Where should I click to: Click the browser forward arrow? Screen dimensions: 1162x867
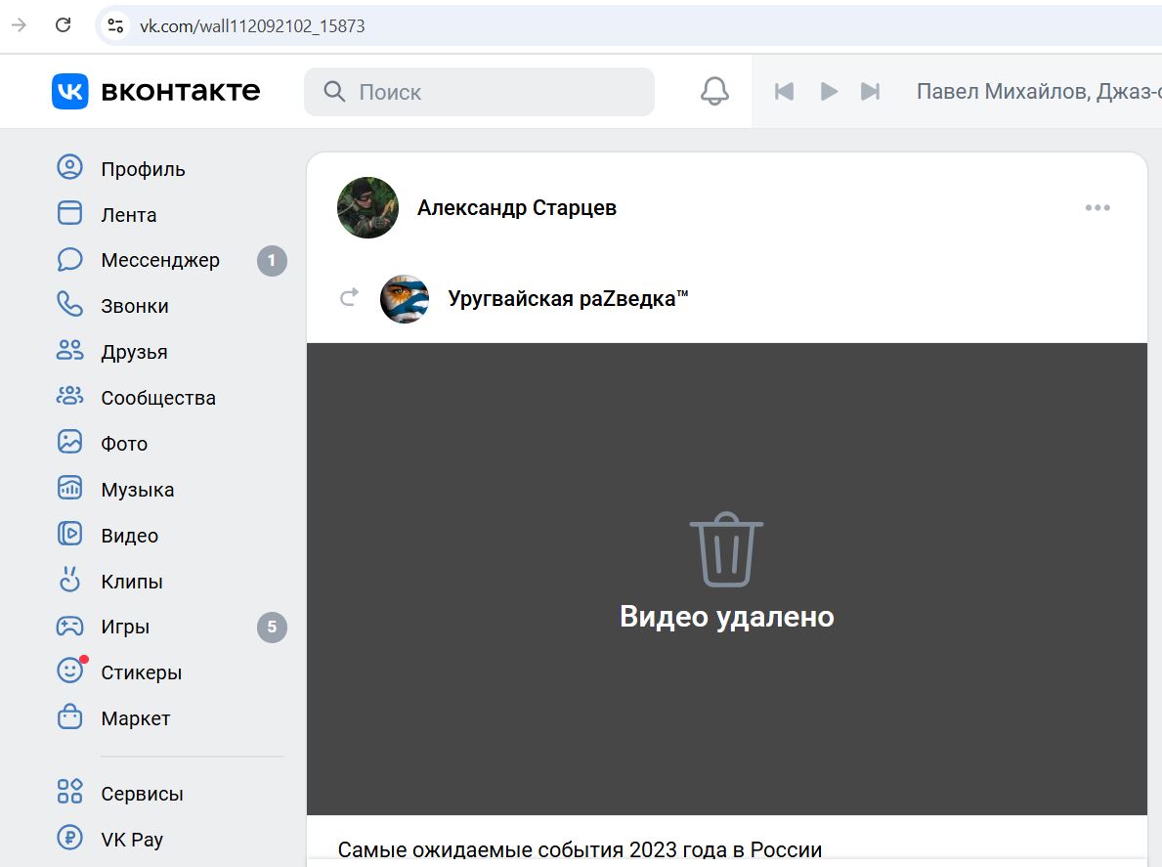20,25
